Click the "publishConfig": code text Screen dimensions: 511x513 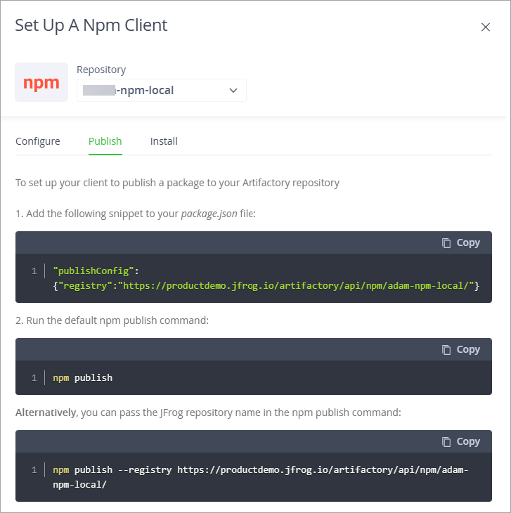[x=96, y=271]
